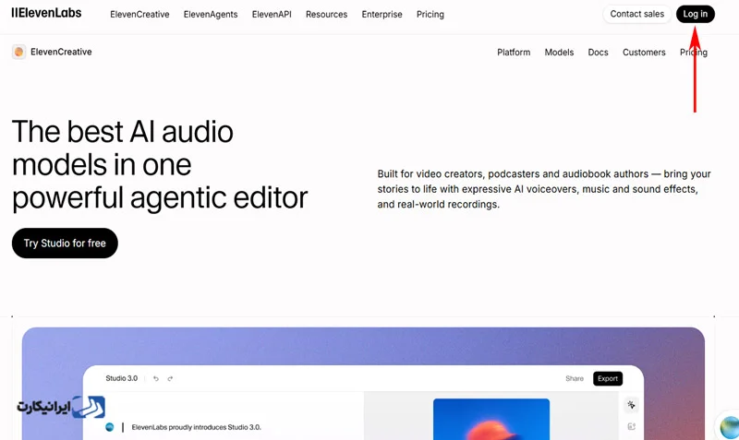This screenshot has height=440, width=739.
Task: Click the image icon below the sparkle
Action: pyautogui.click(x=631, y=426)
